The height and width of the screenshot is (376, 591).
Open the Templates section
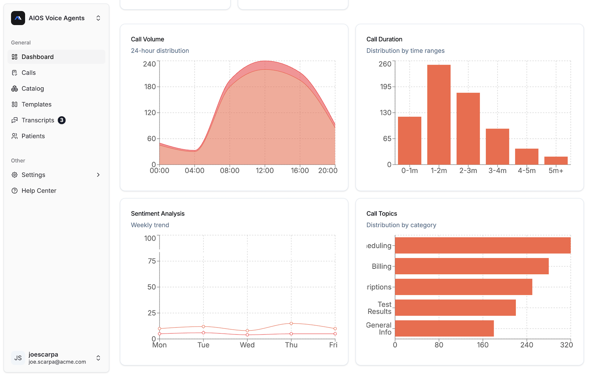click(x=37, y=104)
